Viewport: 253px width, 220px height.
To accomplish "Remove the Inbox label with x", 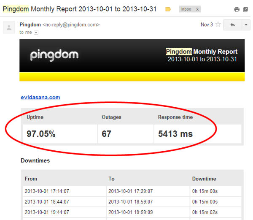I will [197, 9].
